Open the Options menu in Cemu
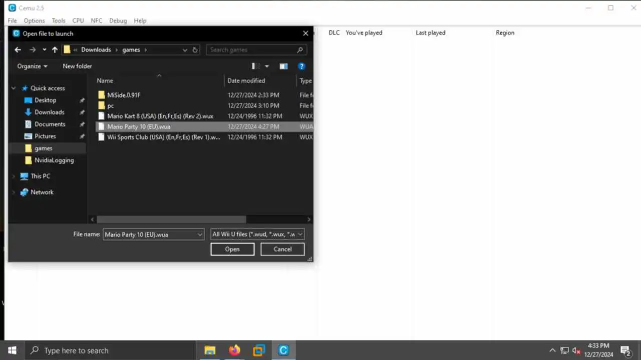This screenshot has width=641, height=360. [x=34, y=20]
